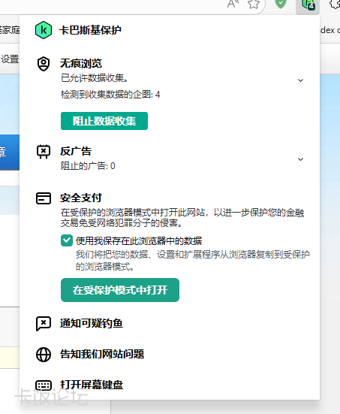Click the 打开屏幕键盘 keyboard icon

[x=44, y=385]
